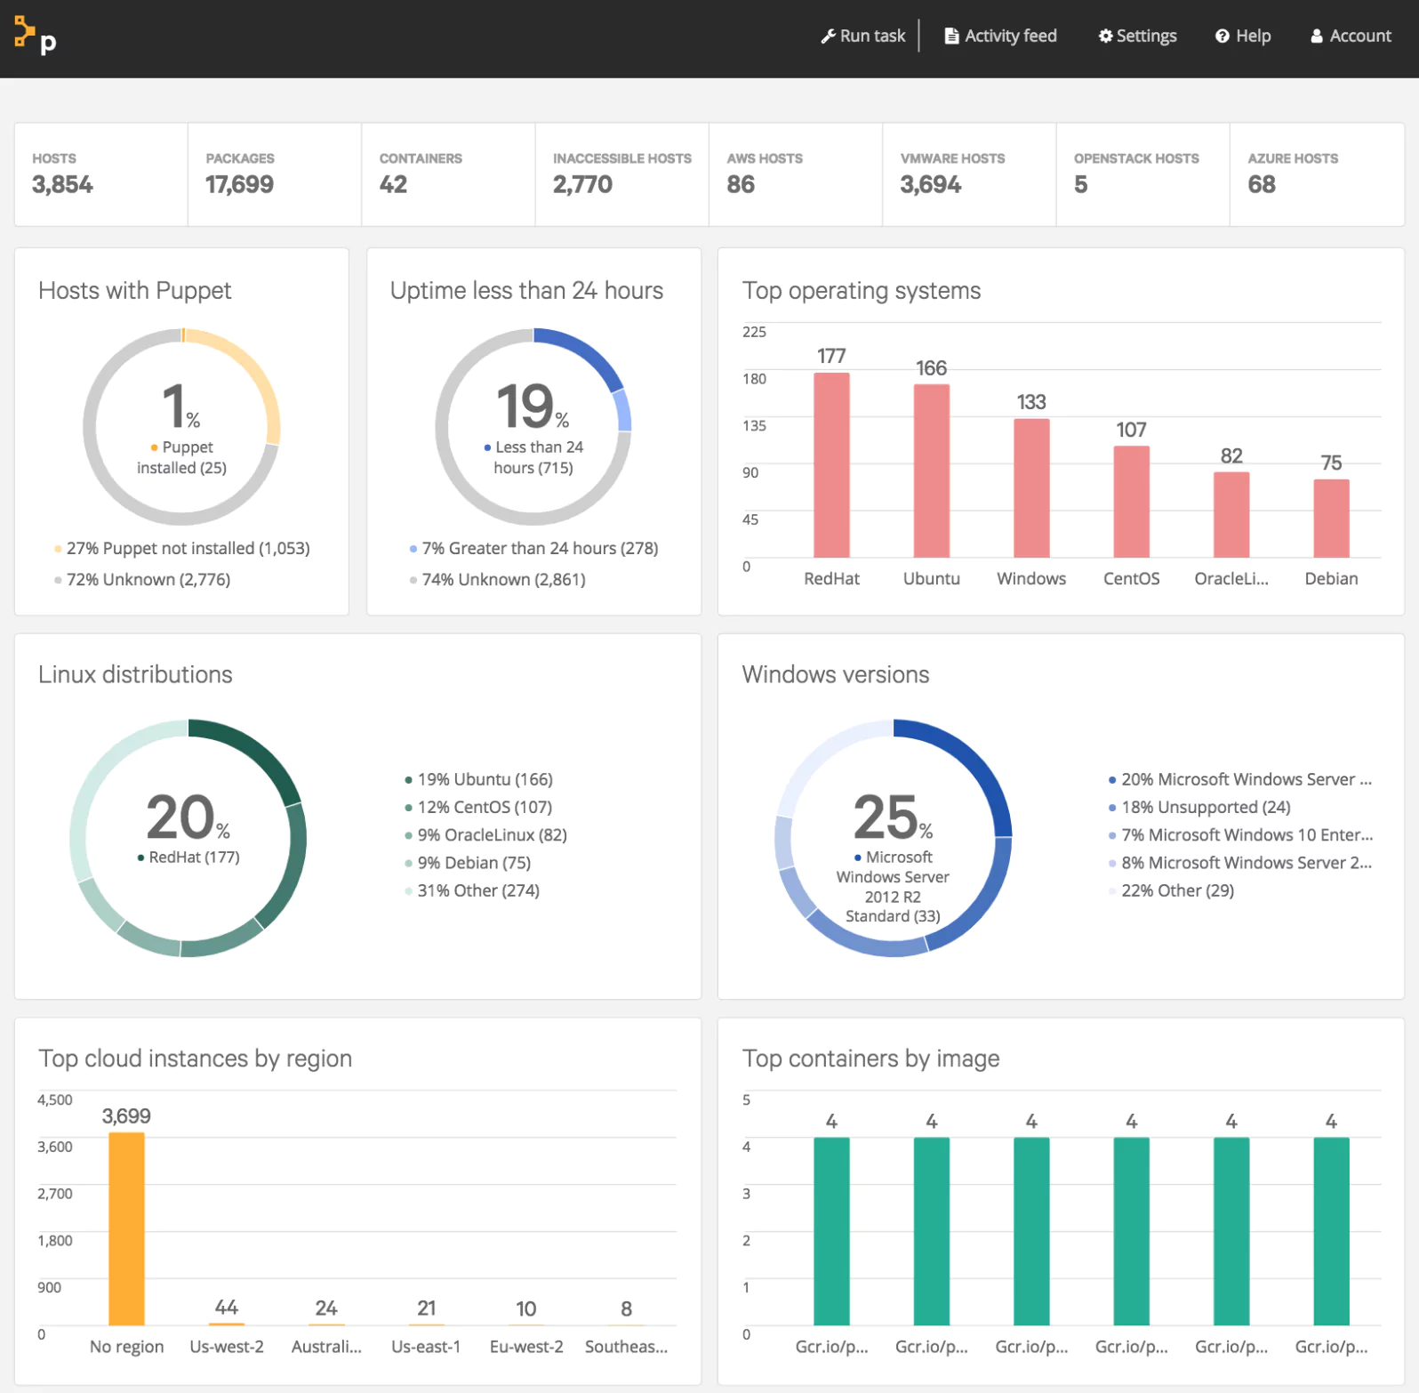This screenshot has height=1393, width=1419.
Task: Click '19% Ubuntu (166)' legend entry
Action: (478, 779)
